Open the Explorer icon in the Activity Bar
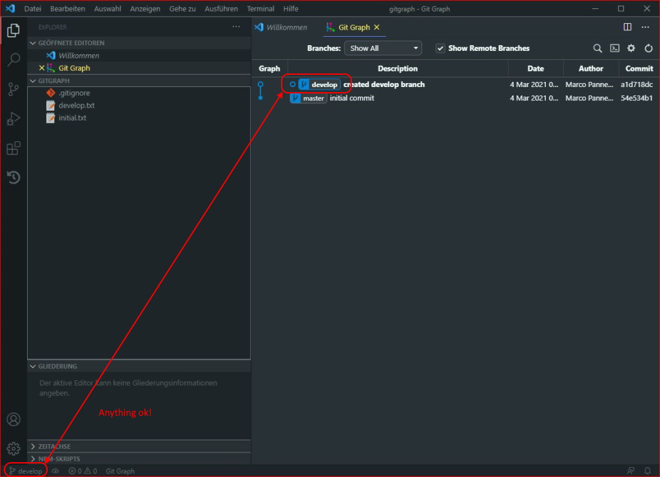Viewport: 660px width, 477px height. (14, 30)
